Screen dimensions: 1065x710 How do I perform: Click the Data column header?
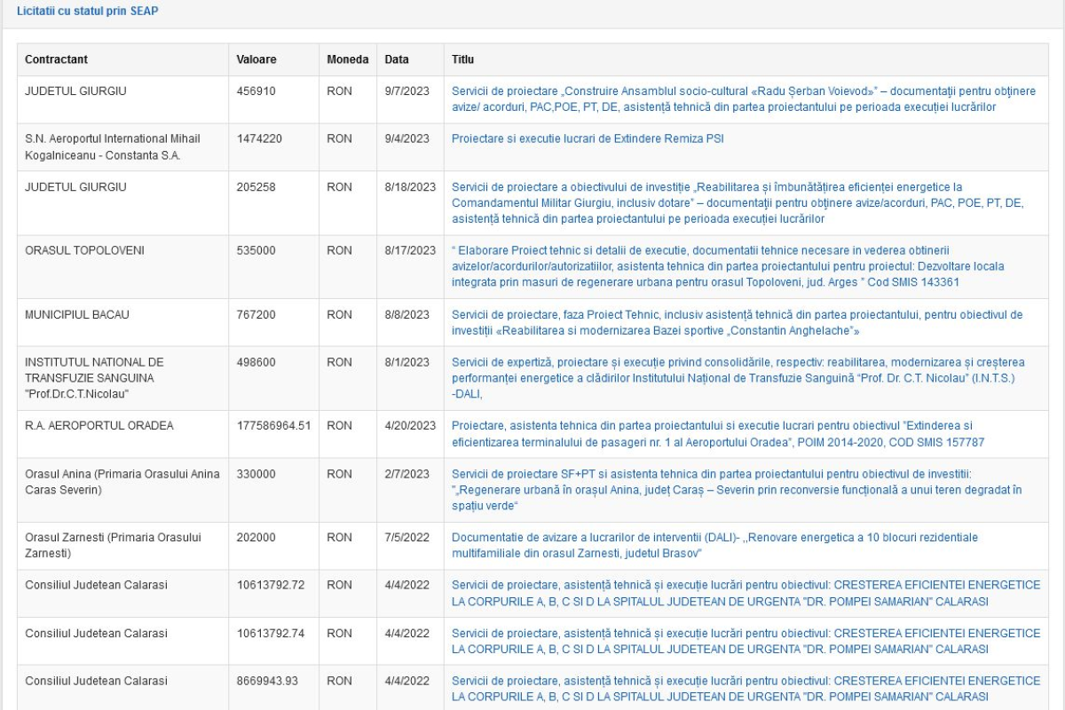click(x=397, y=59)
